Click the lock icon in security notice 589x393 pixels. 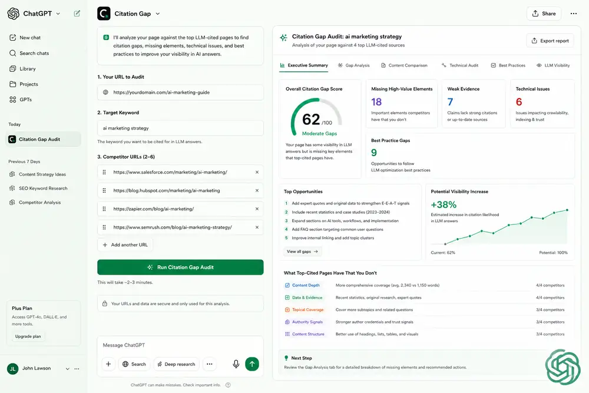[x=105, y=303]
